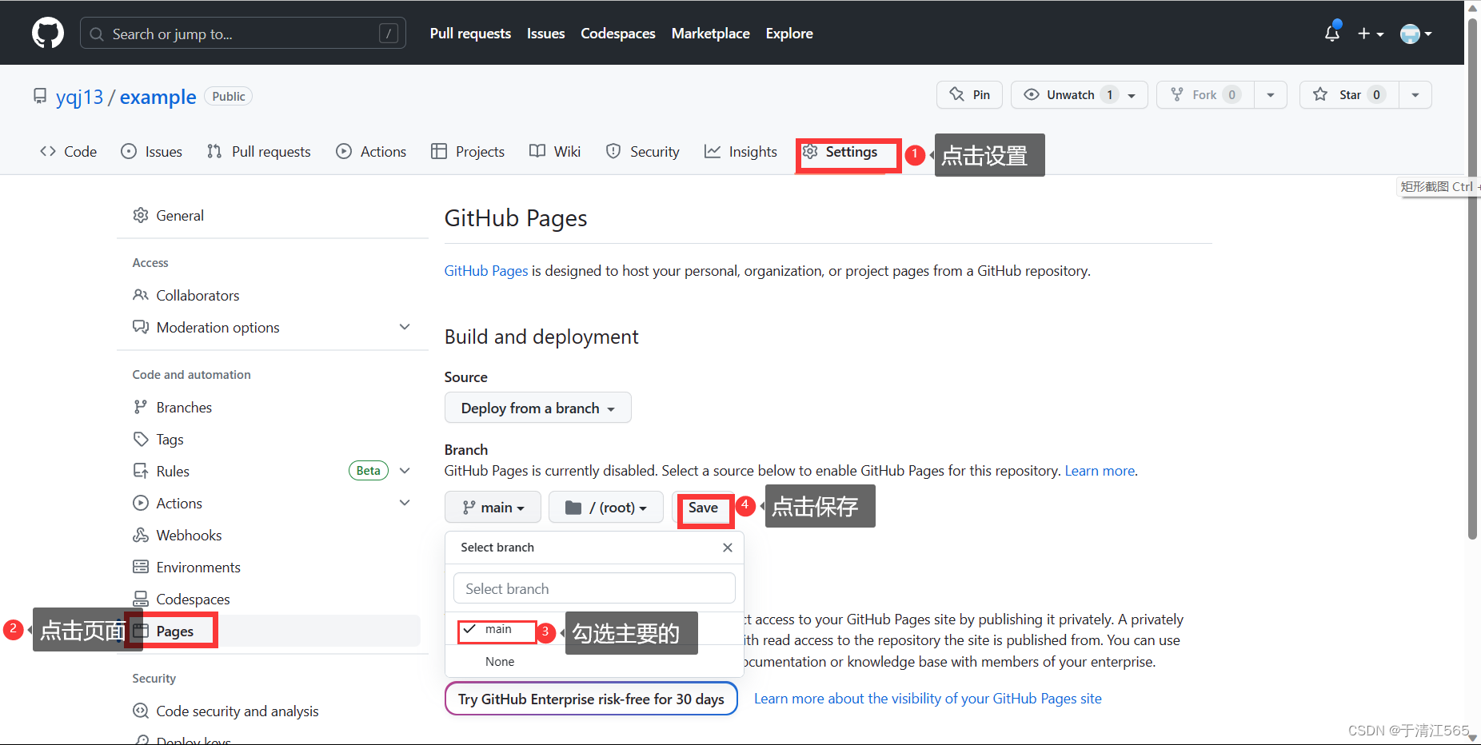Image resolution: width=1481 pixels, height=745 pixels.
Task: Open the notifications bell
Action: click(1332, 33)
